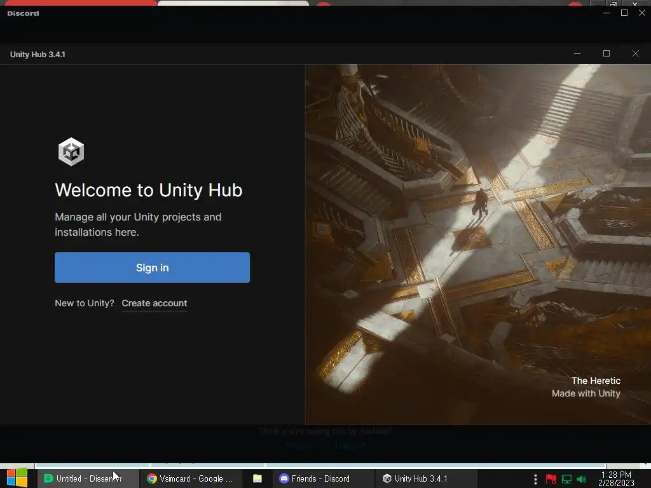The height and width of the screenshot is (488, 651).
Task: Click the Welcome to Unity Hub heading
Action: coord(149,190)
